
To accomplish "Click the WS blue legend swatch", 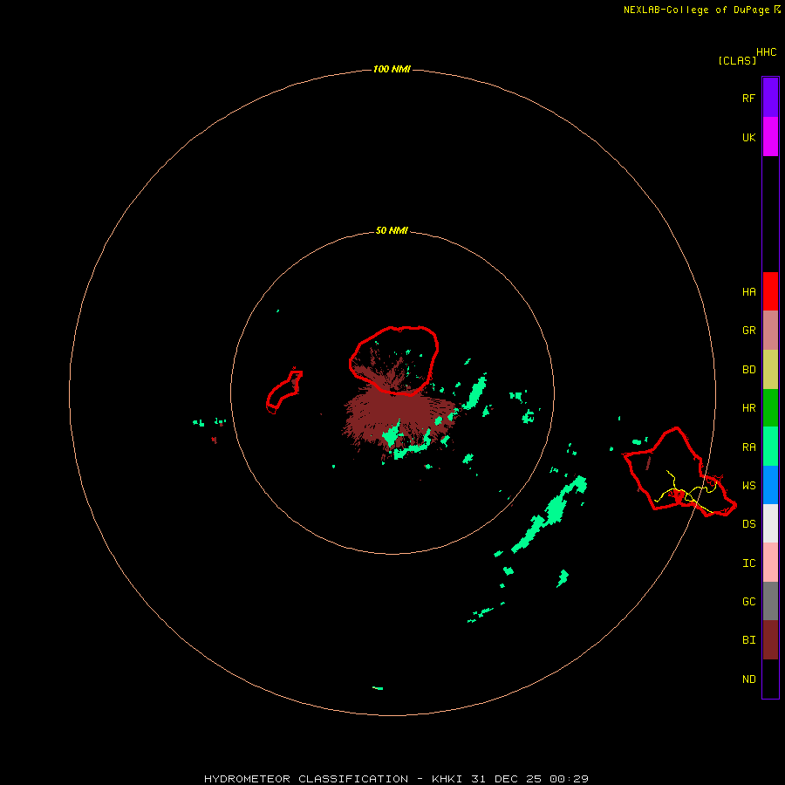I will coord(770,485).
